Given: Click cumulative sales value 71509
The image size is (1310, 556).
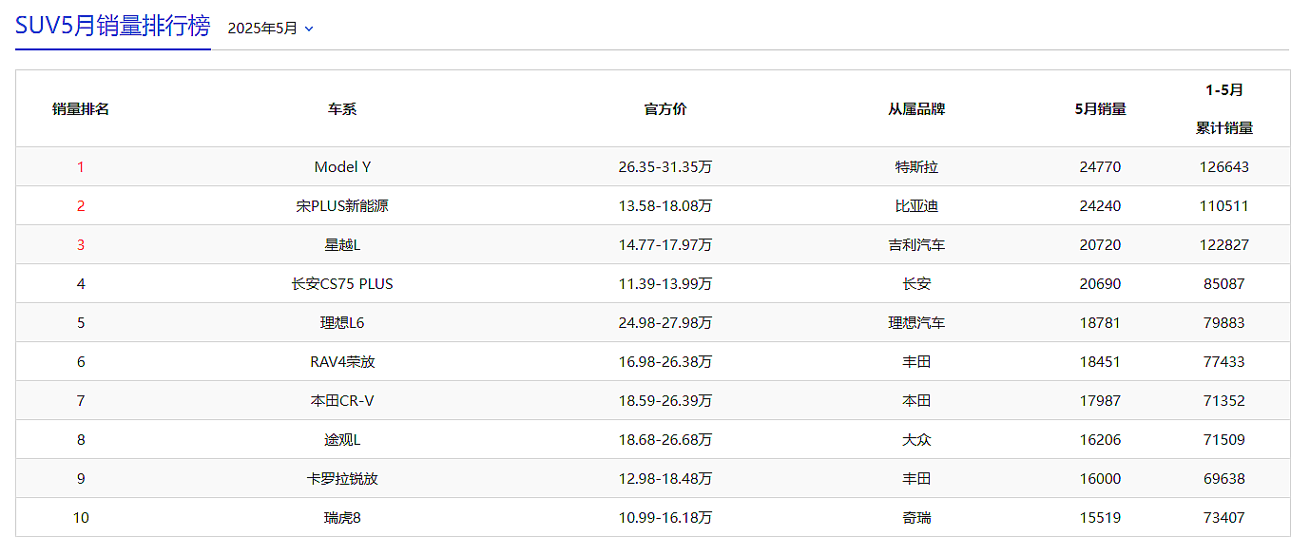Looking at the screenshot, I should [1223, 440].
